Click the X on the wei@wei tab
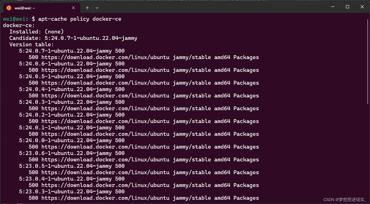The width and height of the screenshot is (370, 204). (73, 8)
